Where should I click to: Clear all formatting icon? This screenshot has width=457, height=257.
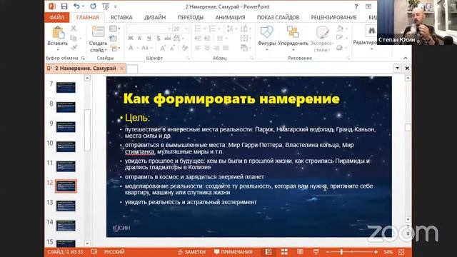click(185, 48)
